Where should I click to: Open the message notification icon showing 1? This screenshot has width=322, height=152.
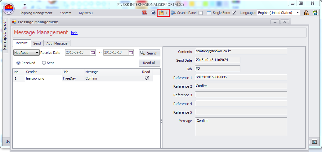(x=163, y=13)
